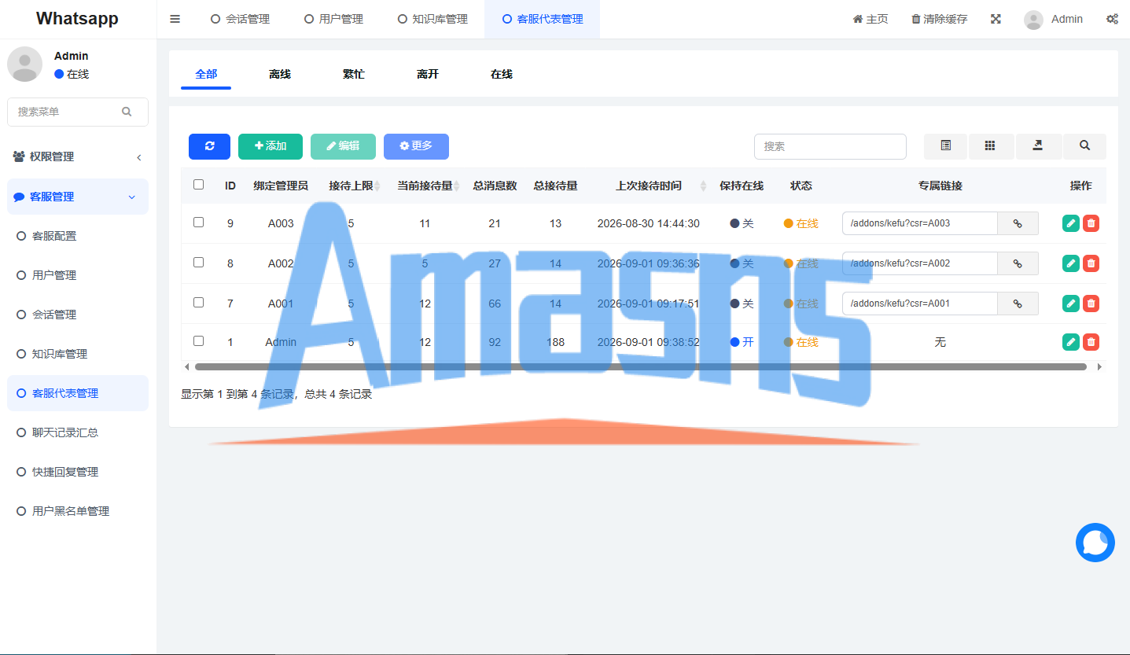
Task: Copy link icon for A001 row
Action: pyautogui.click(x=1018, y=304)
